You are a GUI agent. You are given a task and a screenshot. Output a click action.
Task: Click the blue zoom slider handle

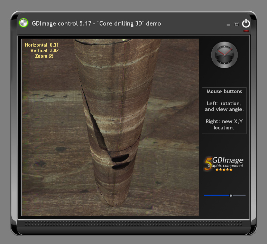click(x=231, y=195)
